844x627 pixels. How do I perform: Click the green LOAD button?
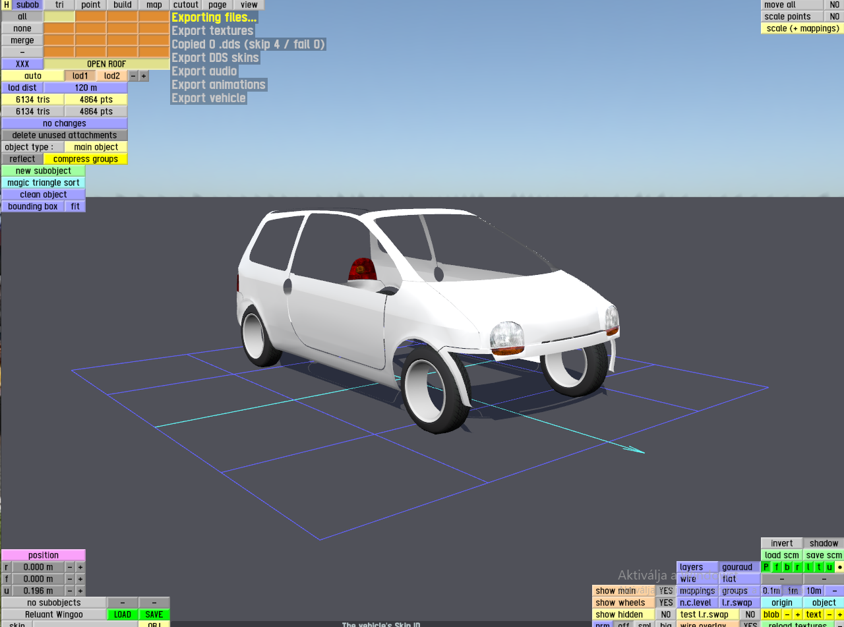pyautogui.click(x=123, y=614)
